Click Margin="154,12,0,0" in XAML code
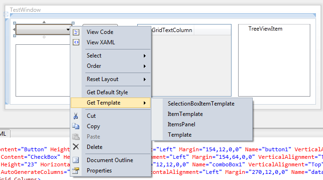 (x=210, y=149)
